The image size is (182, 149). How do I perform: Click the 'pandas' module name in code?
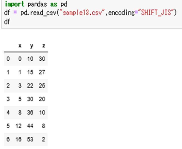(37, 4)
